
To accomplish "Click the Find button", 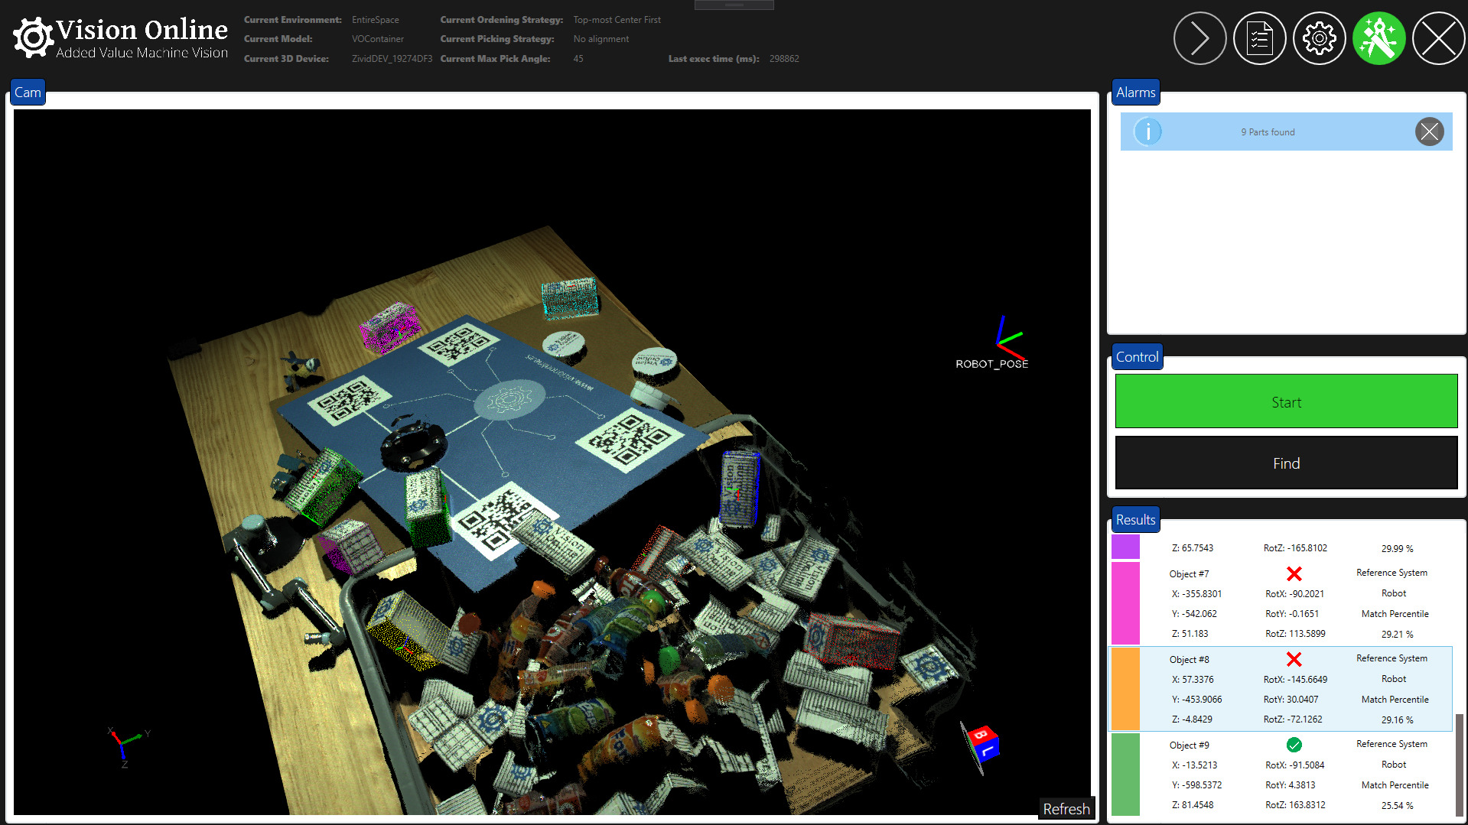I will (x=1286, y=463).
